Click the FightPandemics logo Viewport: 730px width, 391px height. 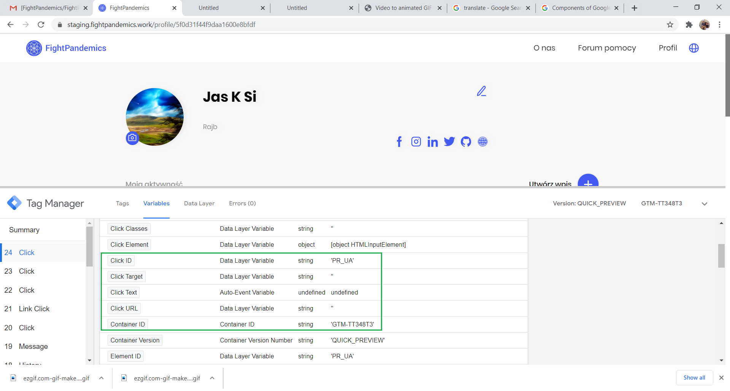point(66,48)
